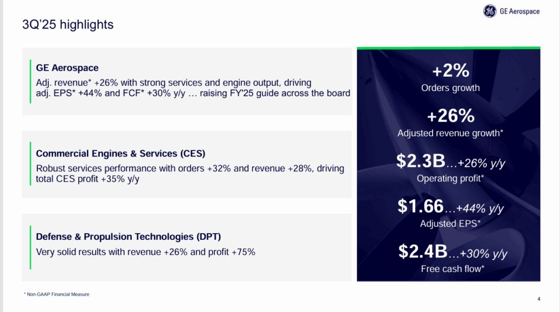The height and width of the screenshot is (312, 560).
Task: Click the GE monogram logo icon
Action: [x=490, y=11]
